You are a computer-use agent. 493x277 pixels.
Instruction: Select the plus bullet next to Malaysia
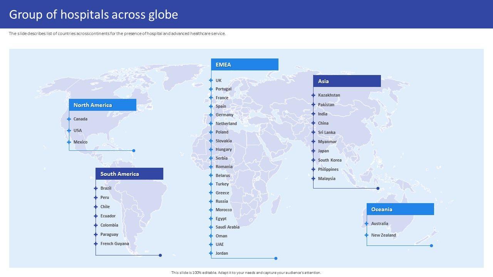[314, 179]
